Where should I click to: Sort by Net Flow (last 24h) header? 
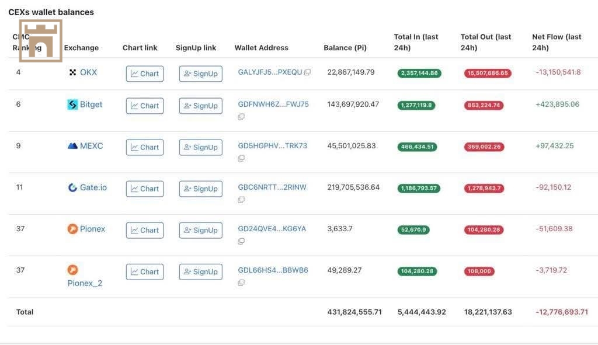pos(557,42)
